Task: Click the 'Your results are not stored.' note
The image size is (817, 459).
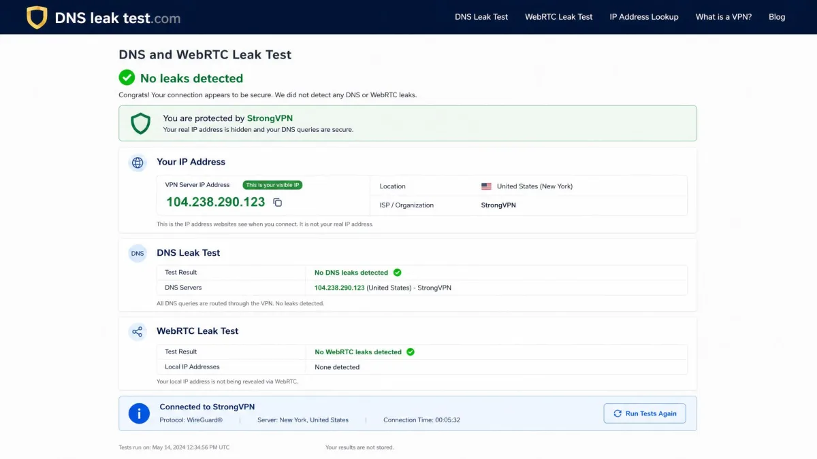Action: (x=359, y=447)
